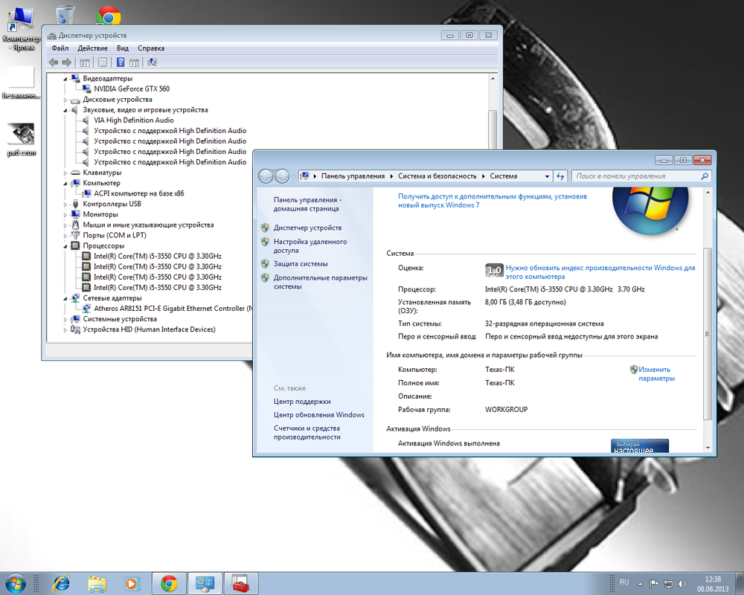The height and width of the screenshot is (595, 744).
Task: Open the Recycle Bin on the desktop
Action: (x=65, y=15)
